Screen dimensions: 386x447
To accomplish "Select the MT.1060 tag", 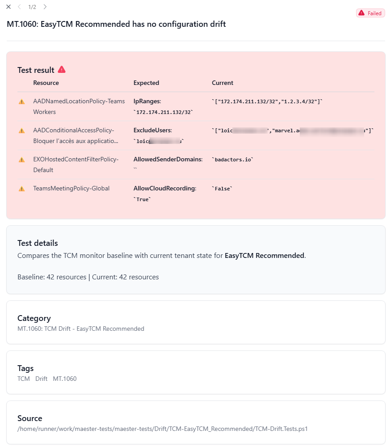I will (x=65, y=379).
